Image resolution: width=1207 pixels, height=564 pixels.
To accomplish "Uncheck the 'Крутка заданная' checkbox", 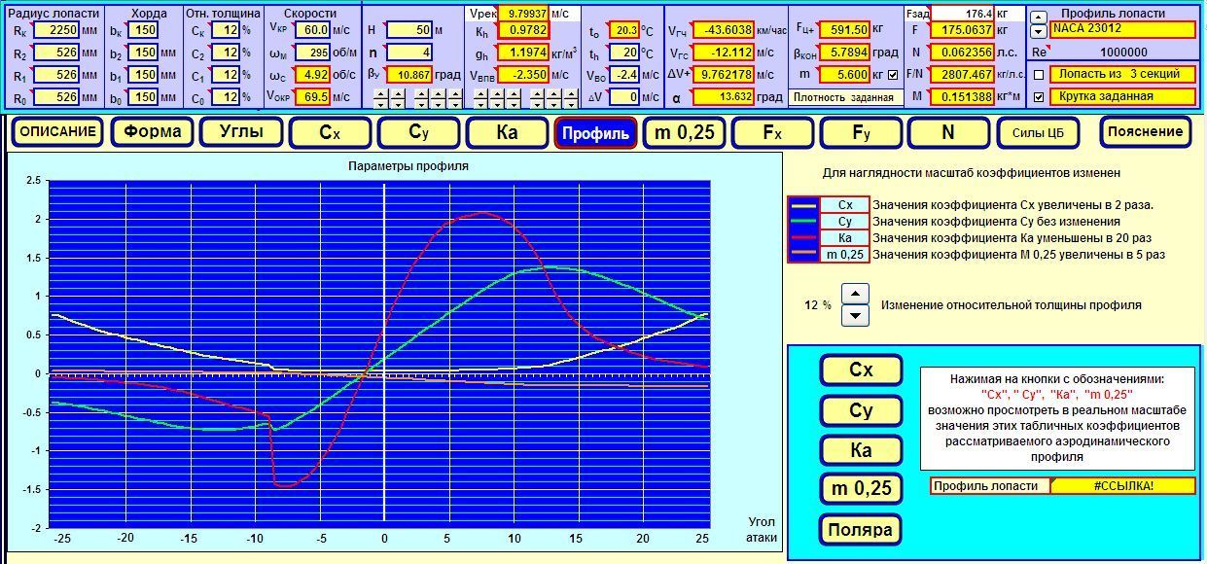I will click(1039, 97).
